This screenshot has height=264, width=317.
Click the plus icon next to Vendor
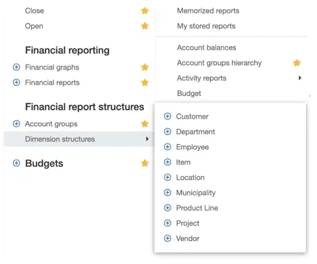[x=167, y=238]
